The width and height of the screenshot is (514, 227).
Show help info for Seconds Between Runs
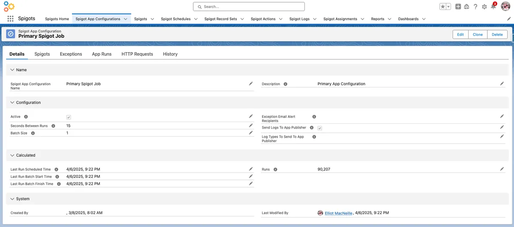53,126
